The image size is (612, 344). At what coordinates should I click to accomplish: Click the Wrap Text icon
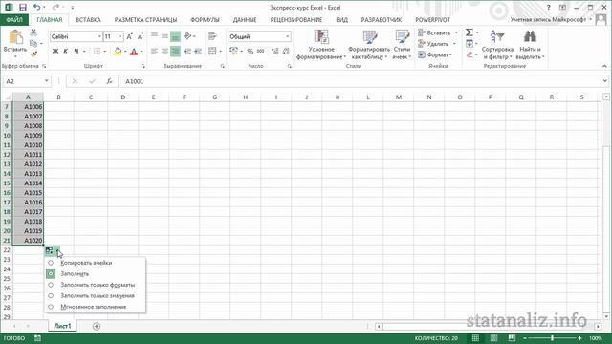tap(212, 36)
